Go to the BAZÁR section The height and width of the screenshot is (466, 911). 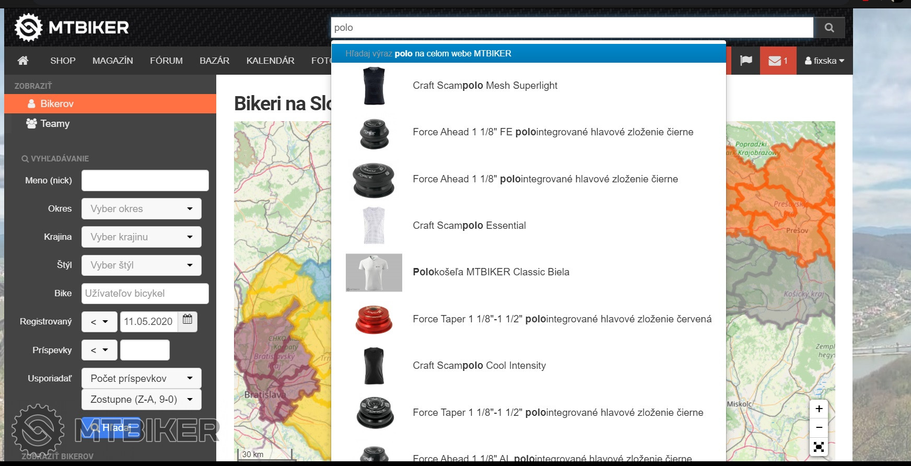214,61
